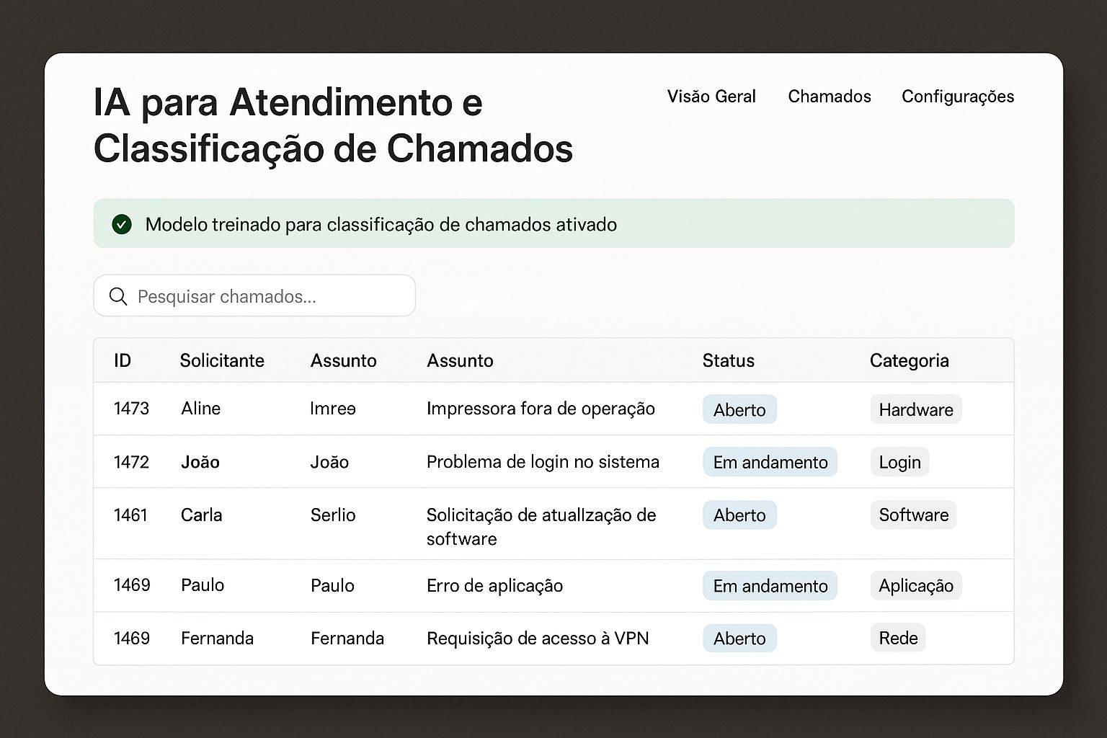Open the Configurações menu item
This screenshot has height=738, width=1107.
click(x=957, y=97)
